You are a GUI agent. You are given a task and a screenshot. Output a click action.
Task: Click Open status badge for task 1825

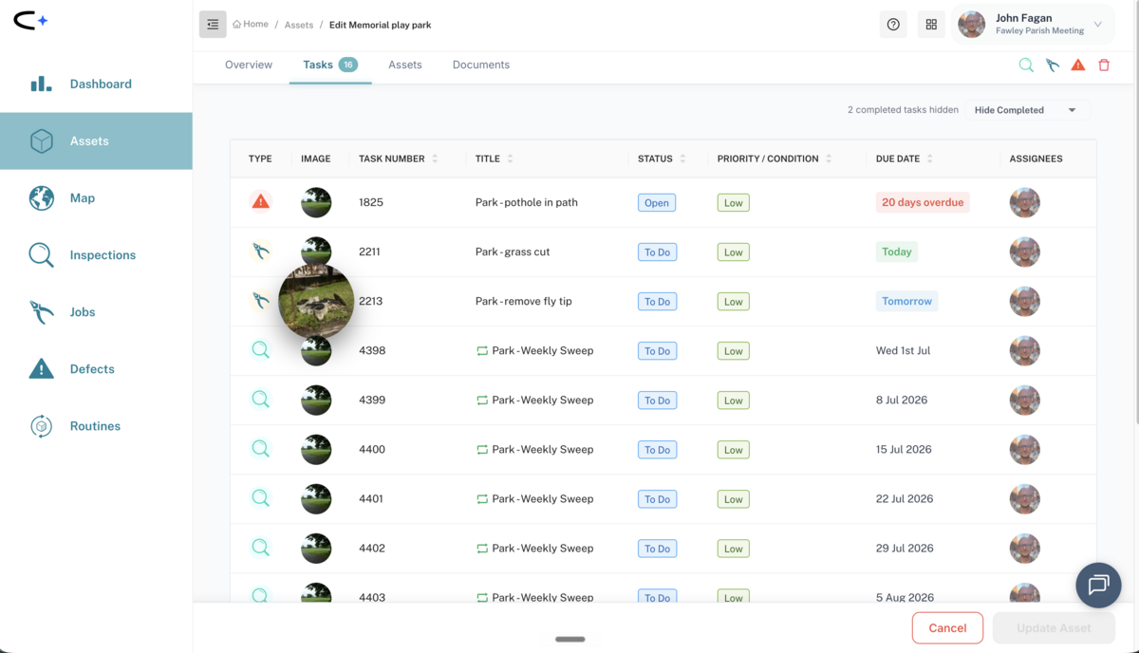pyautogui.click(x=657, y=202)
